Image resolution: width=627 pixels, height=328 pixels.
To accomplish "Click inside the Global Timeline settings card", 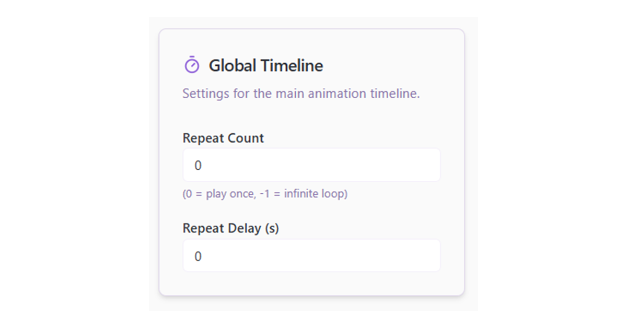I will [x=311, y=115].
